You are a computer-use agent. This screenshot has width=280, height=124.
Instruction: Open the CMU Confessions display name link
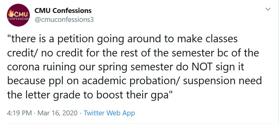pyautogui.click(x=63, y=10)
